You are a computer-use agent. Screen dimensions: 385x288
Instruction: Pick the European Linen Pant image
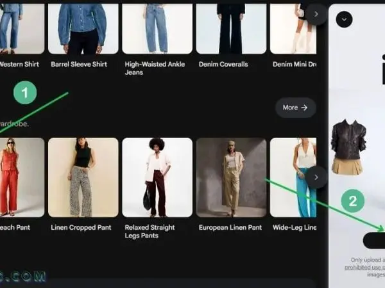pyautogui.click(x=231, y=177)
